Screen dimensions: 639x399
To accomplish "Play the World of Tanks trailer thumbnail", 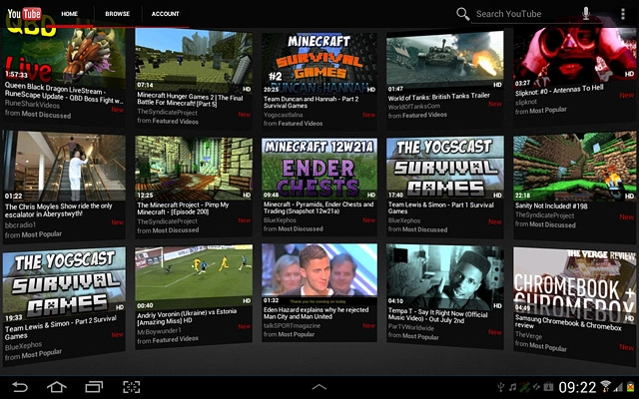I will click(445, 62).
